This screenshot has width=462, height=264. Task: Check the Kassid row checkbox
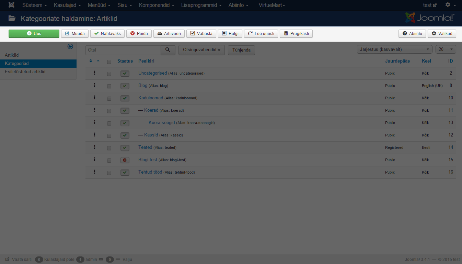(109, 136)
